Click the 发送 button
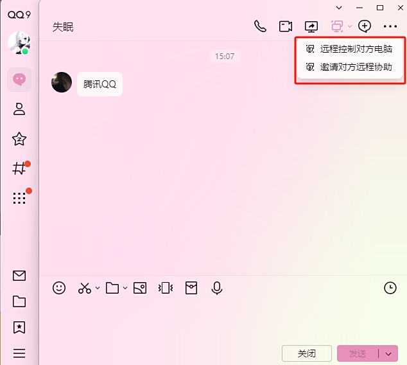Viewport: 407px width, 365px height. click(357, 353)
